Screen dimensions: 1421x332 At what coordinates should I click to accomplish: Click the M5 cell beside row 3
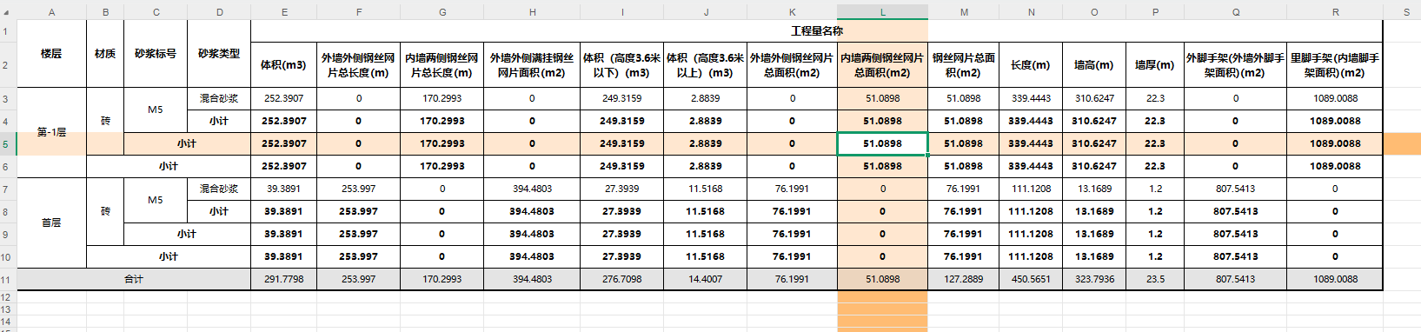coord(156,110)
